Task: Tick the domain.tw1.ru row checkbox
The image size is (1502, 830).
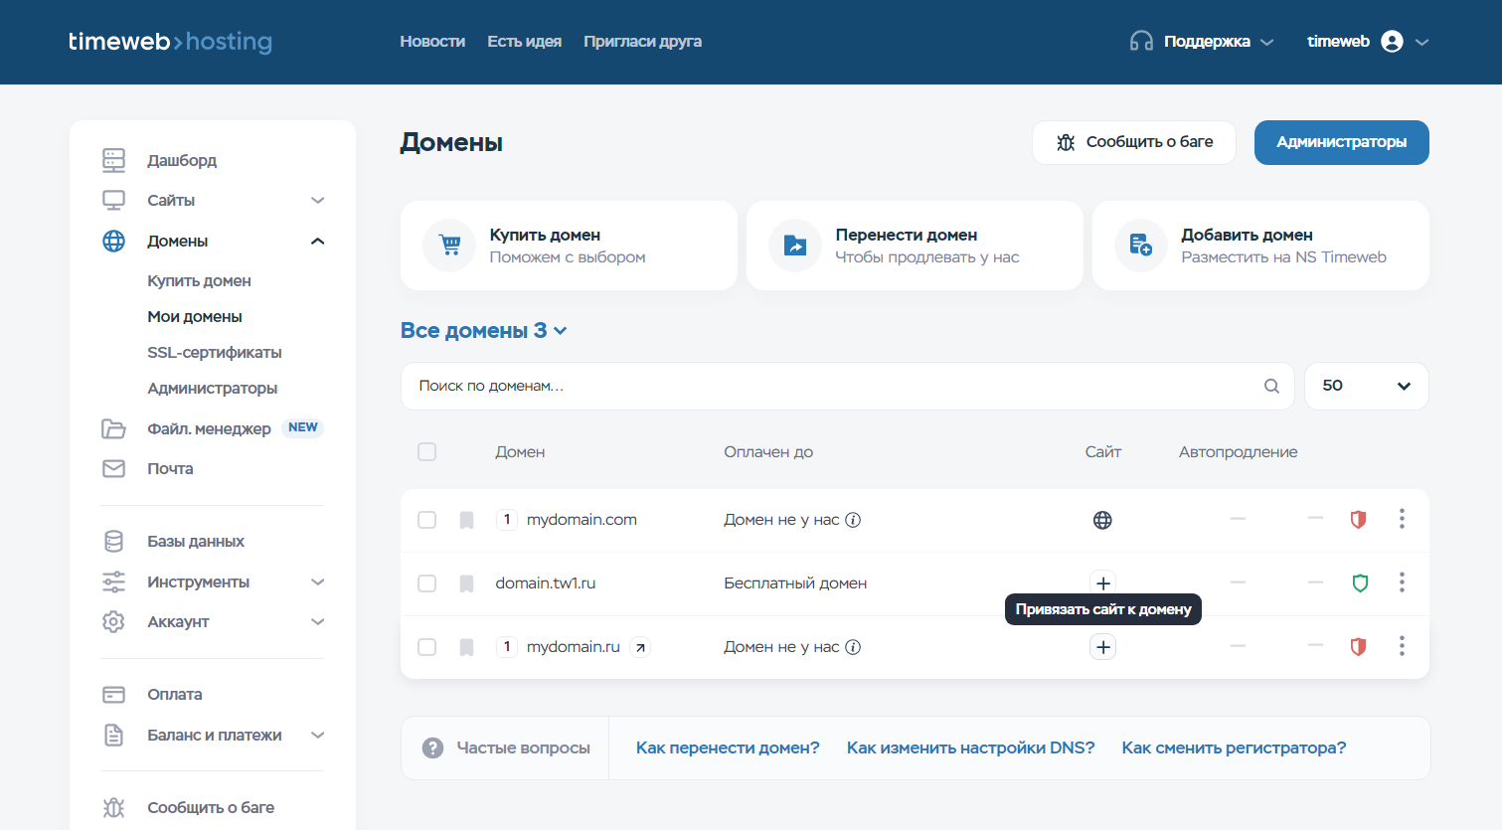Action: [427, 583]
